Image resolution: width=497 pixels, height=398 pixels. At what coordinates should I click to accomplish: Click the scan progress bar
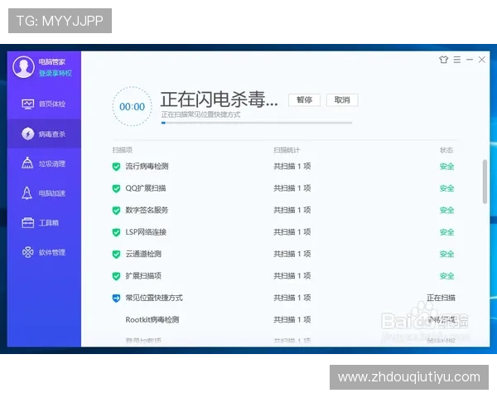point(257,123)
